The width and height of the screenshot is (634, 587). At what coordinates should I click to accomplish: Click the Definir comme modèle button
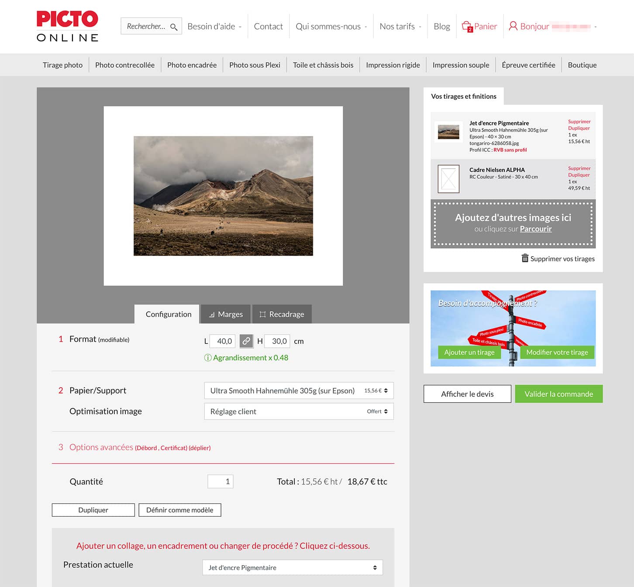[x=180, y=510]
